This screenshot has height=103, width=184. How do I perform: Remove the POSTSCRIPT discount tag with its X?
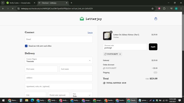[120, 54]
